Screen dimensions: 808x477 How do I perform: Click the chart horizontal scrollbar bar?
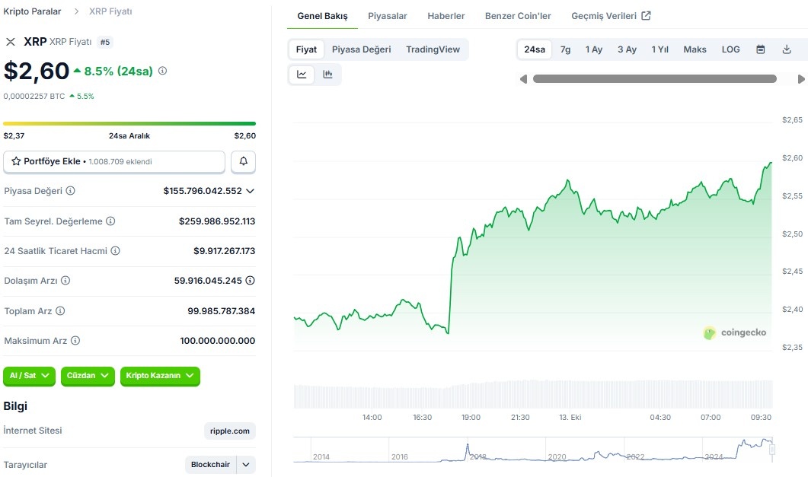[x=654, y=78]
